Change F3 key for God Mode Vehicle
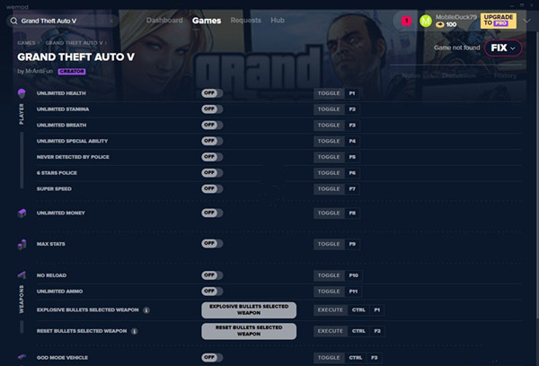The width and height of the screenshot is (539, 366). (x=375, y=358)
